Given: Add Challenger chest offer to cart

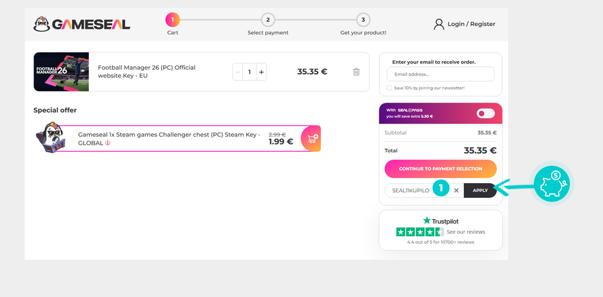Looking at the screenshot, I should coord(311,139).
